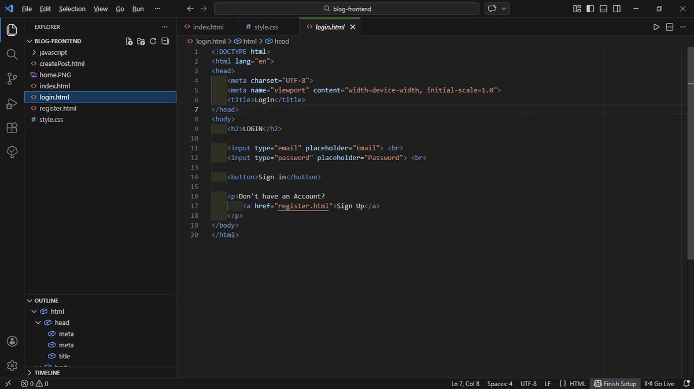Open the Run menu
Image resolution: width=694 pixels, height=389 pixels.
coord(138,9)
